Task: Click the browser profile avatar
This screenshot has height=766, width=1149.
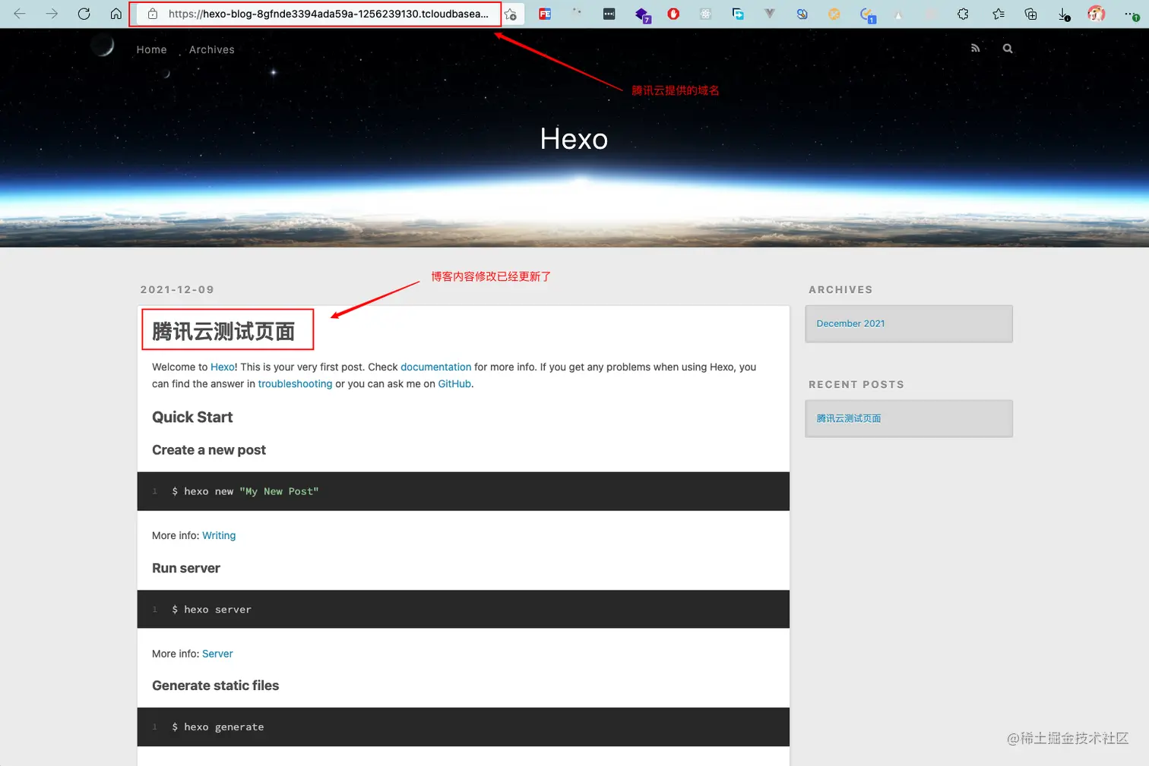Action: tap(1096, 13)
